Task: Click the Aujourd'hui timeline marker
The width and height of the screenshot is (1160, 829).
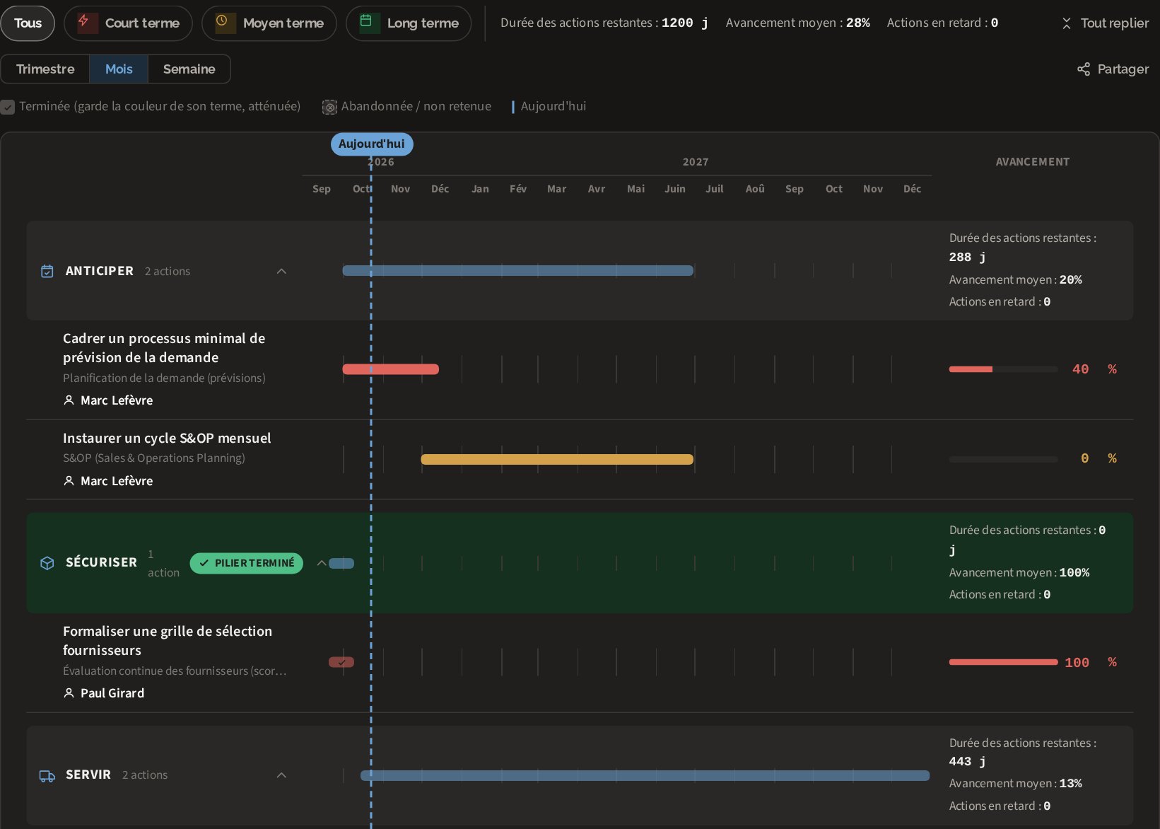Action: coord(372,144)
